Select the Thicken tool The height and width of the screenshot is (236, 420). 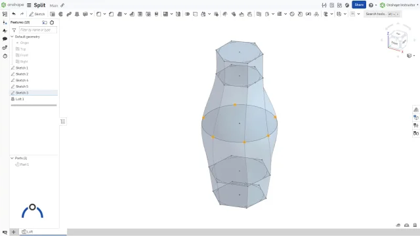[85, 14]
